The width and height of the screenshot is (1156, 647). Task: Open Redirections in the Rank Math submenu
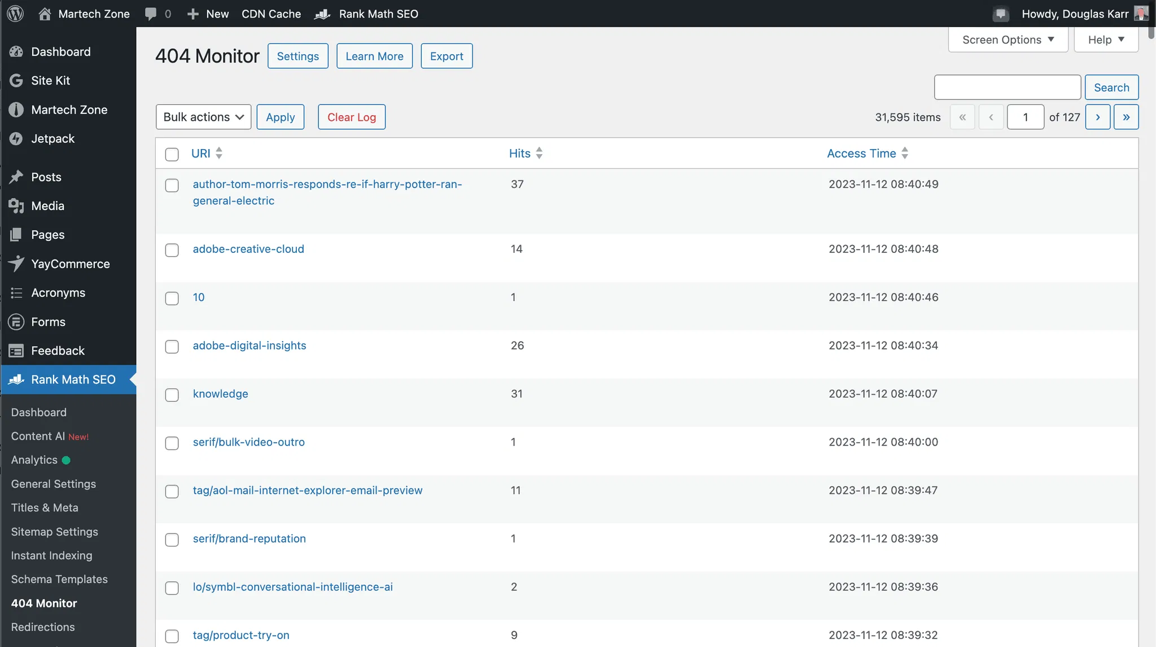click(43, 627)
